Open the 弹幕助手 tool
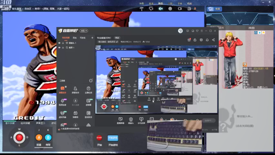Image resolution: width=275 pixels, height=155 pixels. pos(63,90)
